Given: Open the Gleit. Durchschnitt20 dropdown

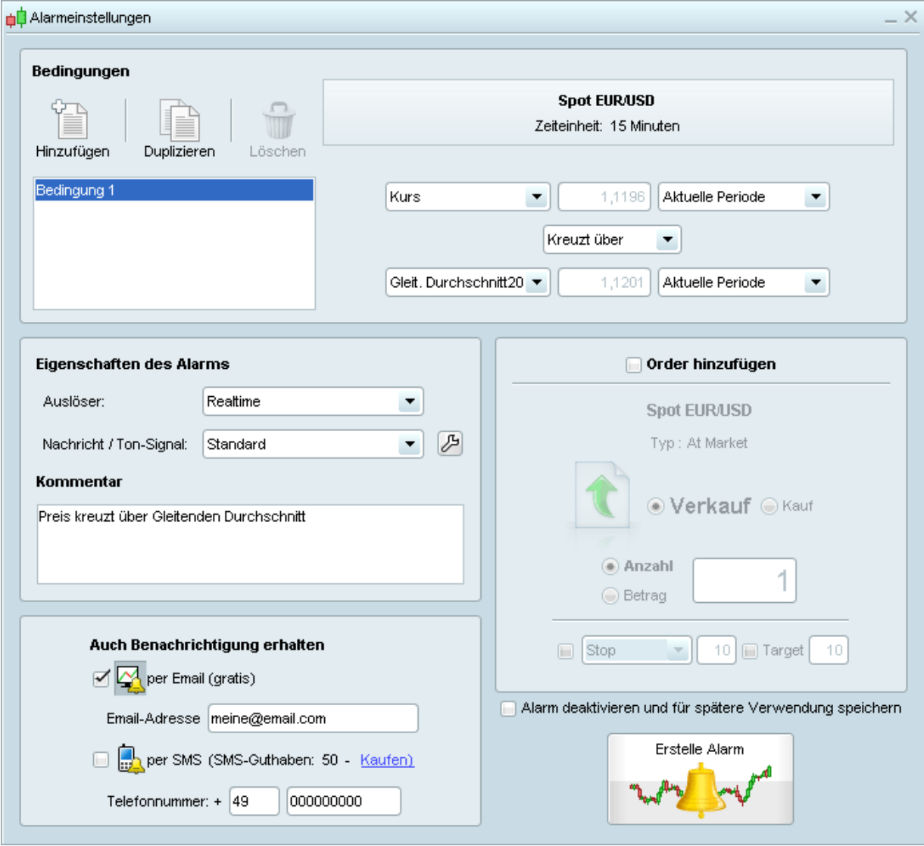Looking at the screenshot, I should 468,283.
